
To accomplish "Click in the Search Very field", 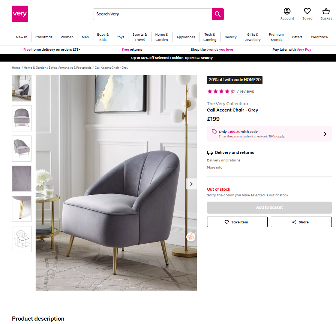I will click(153, 14).
